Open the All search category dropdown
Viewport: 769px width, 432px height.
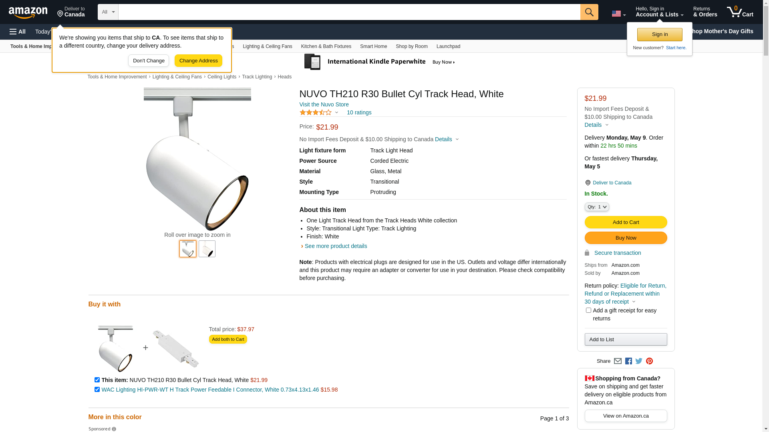pyautogui.click(x=108, y=12)
